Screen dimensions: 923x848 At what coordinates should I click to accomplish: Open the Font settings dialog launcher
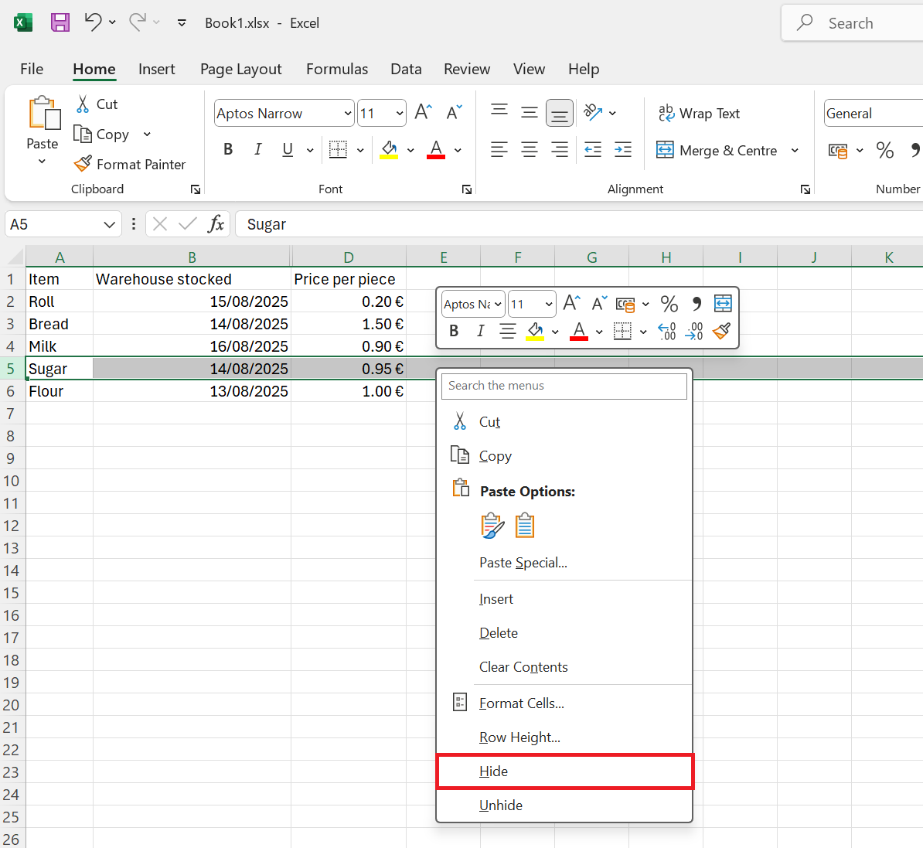pyautogui.click(x=467, y=189)
